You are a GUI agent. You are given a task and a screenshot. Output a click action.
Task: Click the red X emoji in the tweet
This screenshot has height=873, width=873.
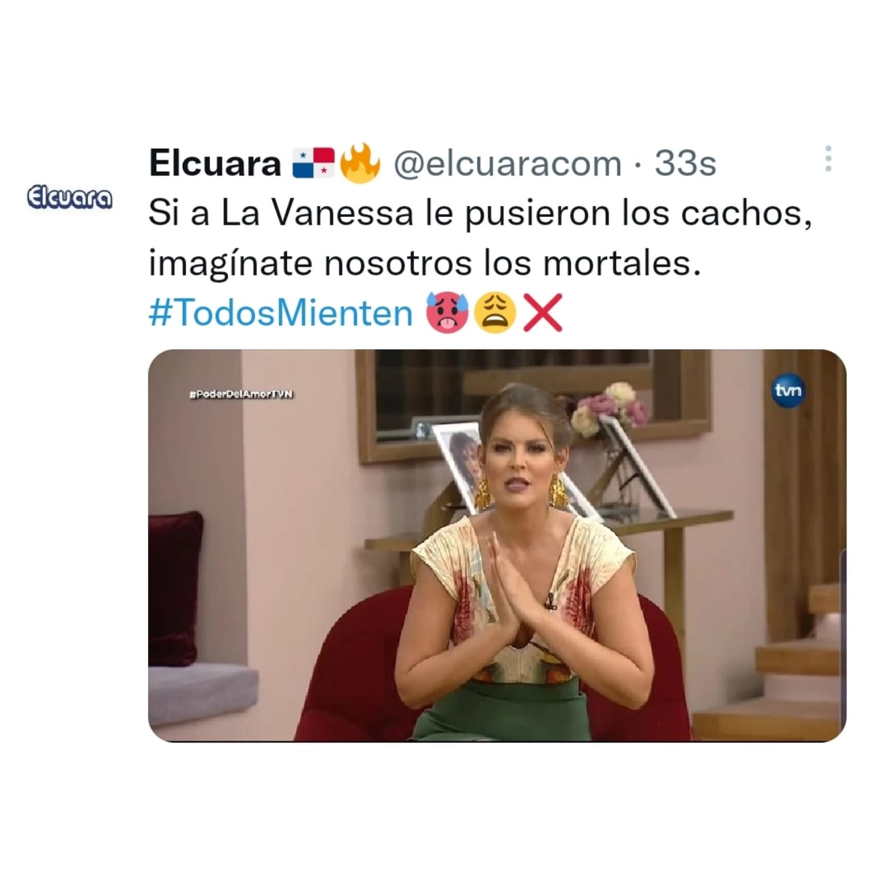coord(542,313)
